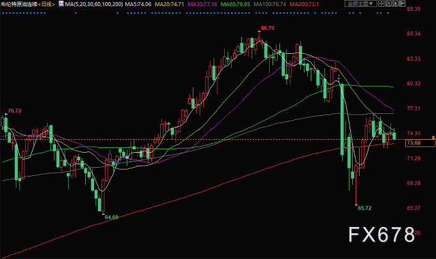The width and height of the screenshot is (436, 259).
Task: Click the 65.27 axis value
Action: coord(414,208)
